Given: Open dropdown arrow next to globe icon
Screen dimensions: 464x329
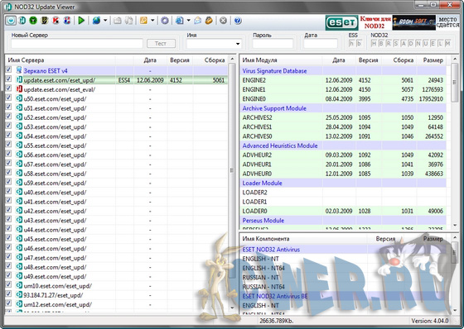Looking at the screenshot, I should tap(105, 21).
